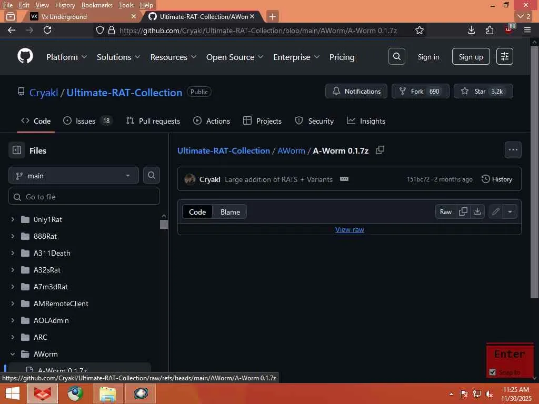Open main branch selector dropdown
This screenshot has width=539, height=404.
pos(74,176)
